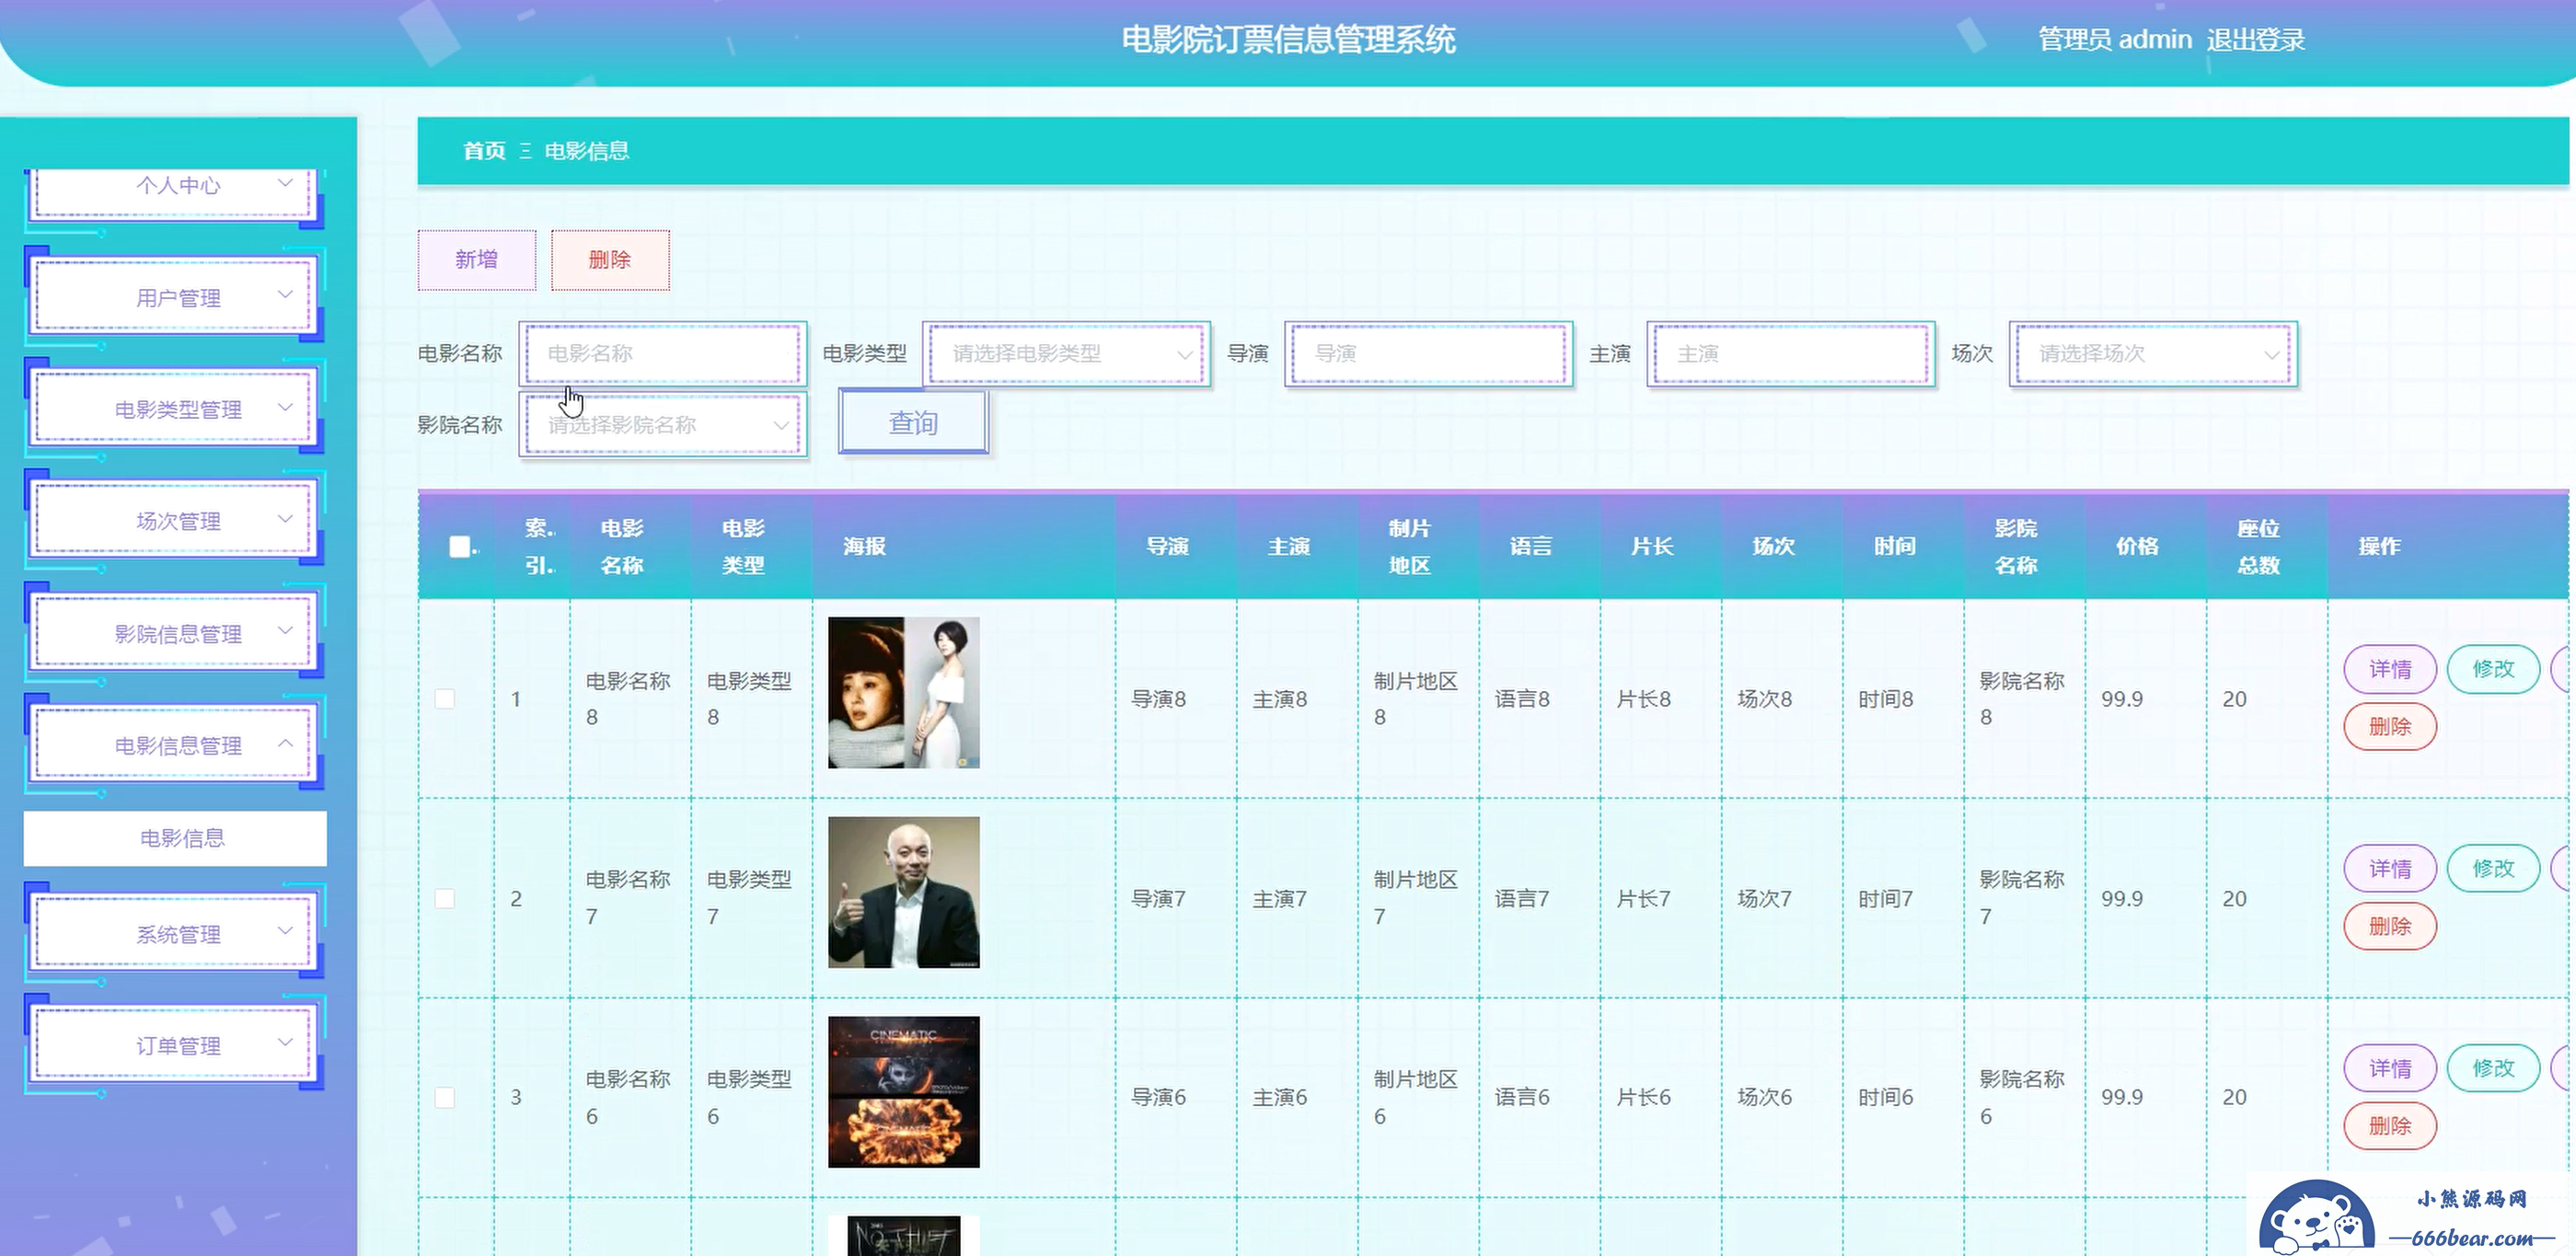
Task: Click the poster thumbnail of 电影名称6
Action: pos(904,1092)
